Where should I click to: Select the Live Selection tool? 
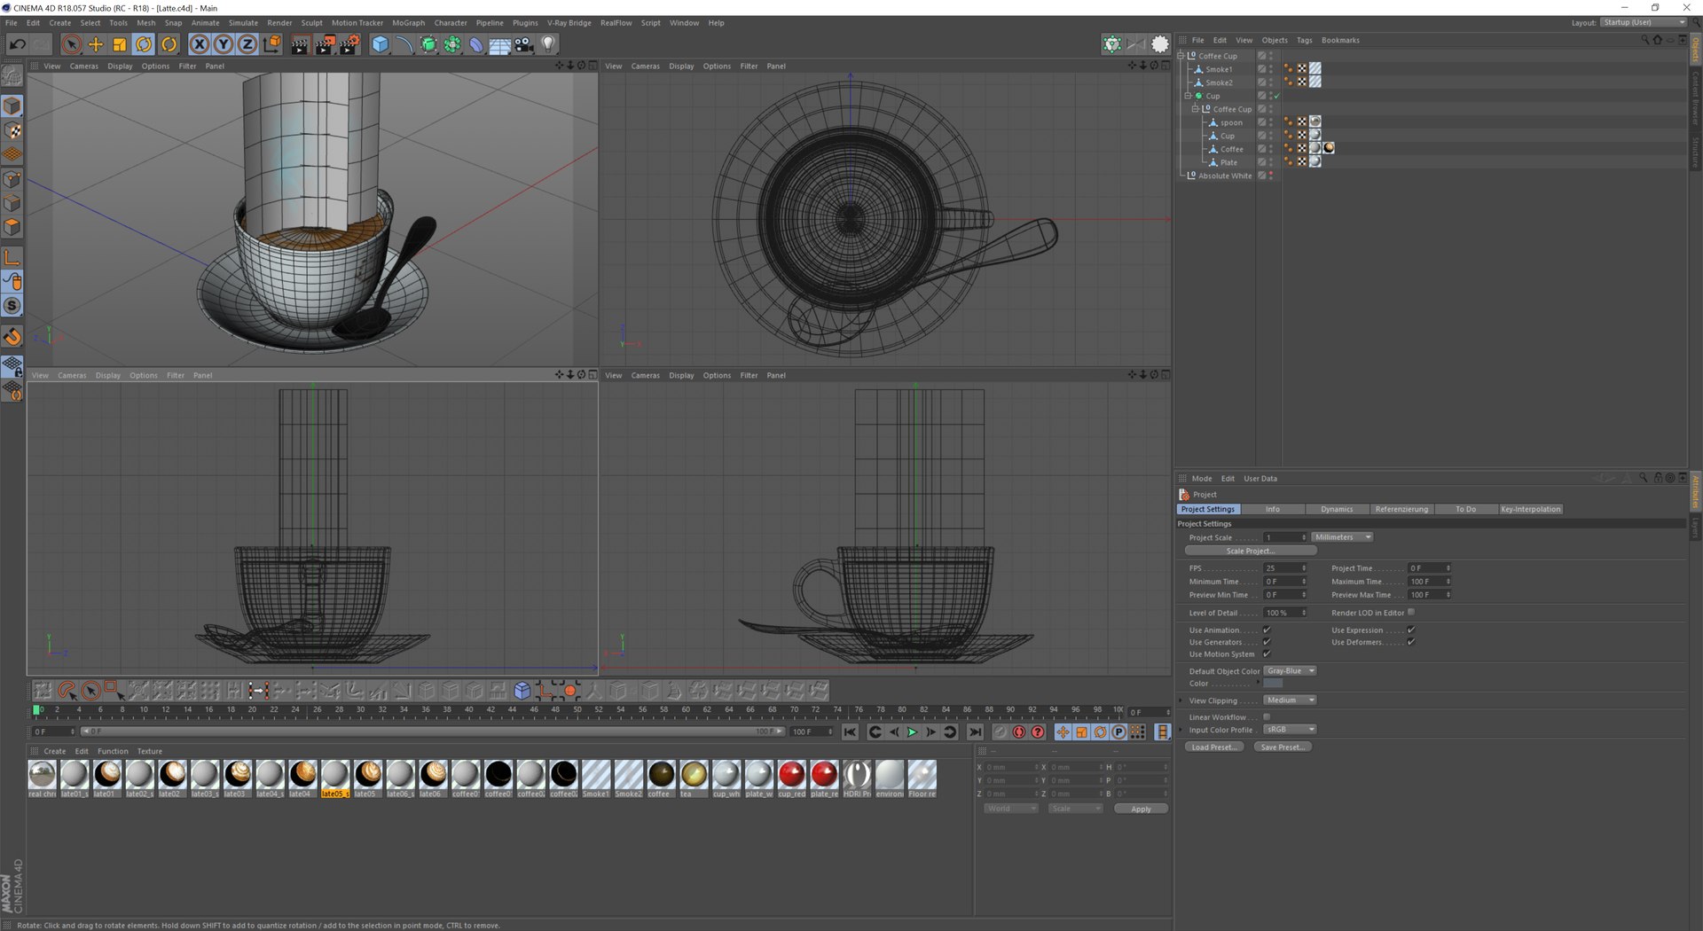tap(72, 44)
